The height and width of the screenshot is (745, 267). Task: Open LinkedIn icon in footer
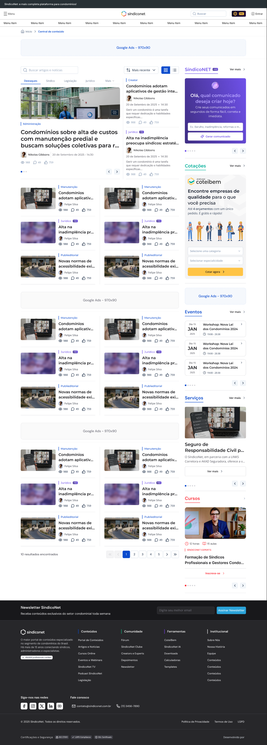pyautogui.click(x=51, y=706)
